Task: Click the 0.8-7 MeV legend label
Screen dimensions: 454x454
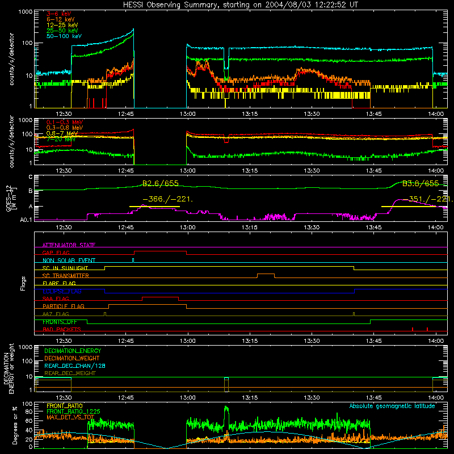Action: (x=62, y=133)
